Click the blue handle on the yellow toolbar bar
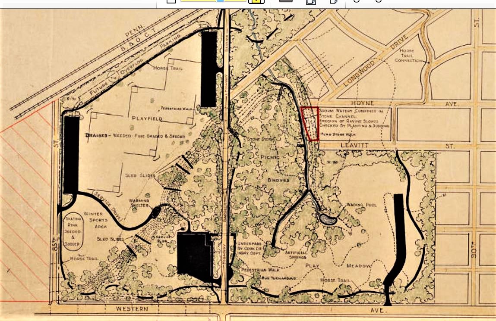496x321 pixels. 221,1
